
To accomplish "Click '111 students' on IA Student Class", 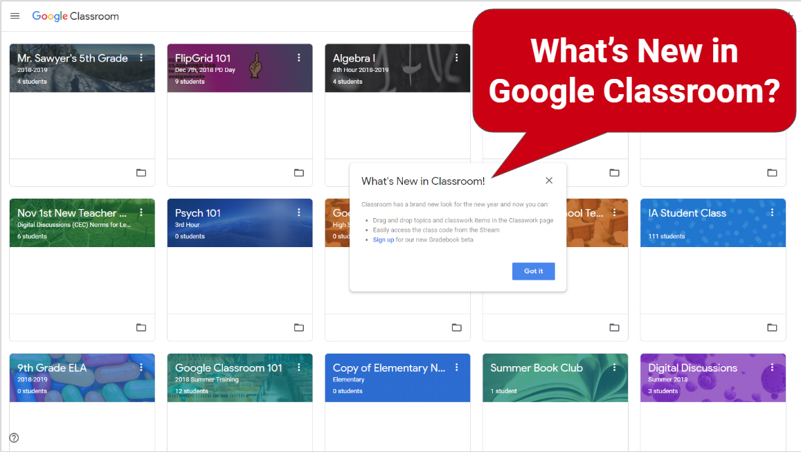I will 667,237.
